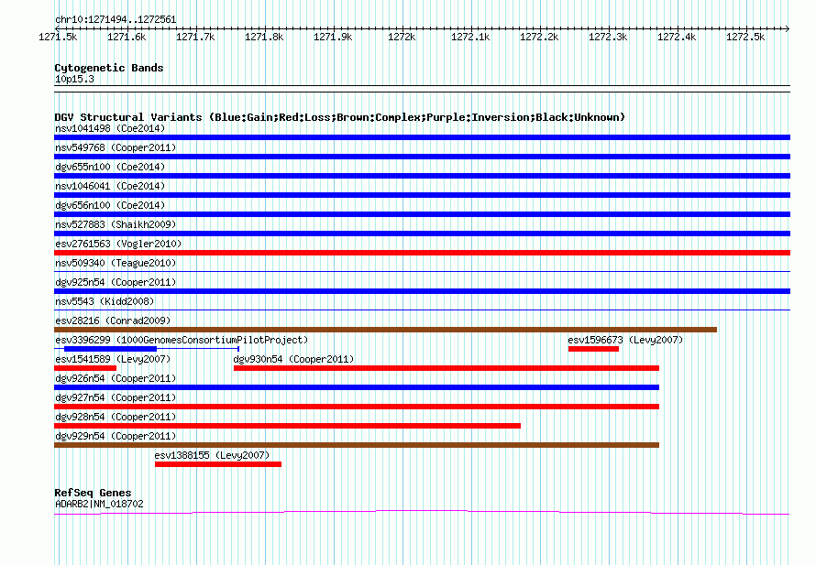Click the 1271.7k ruler tick label
The image size is (816, 565).
[195, 37]
